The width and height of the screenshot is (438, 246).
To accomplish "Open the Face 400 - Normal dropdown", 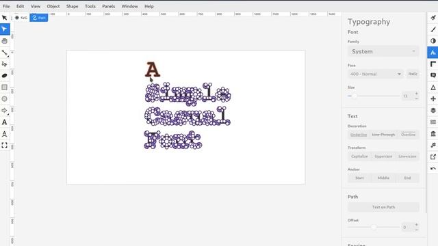I will tap(376, 74).
